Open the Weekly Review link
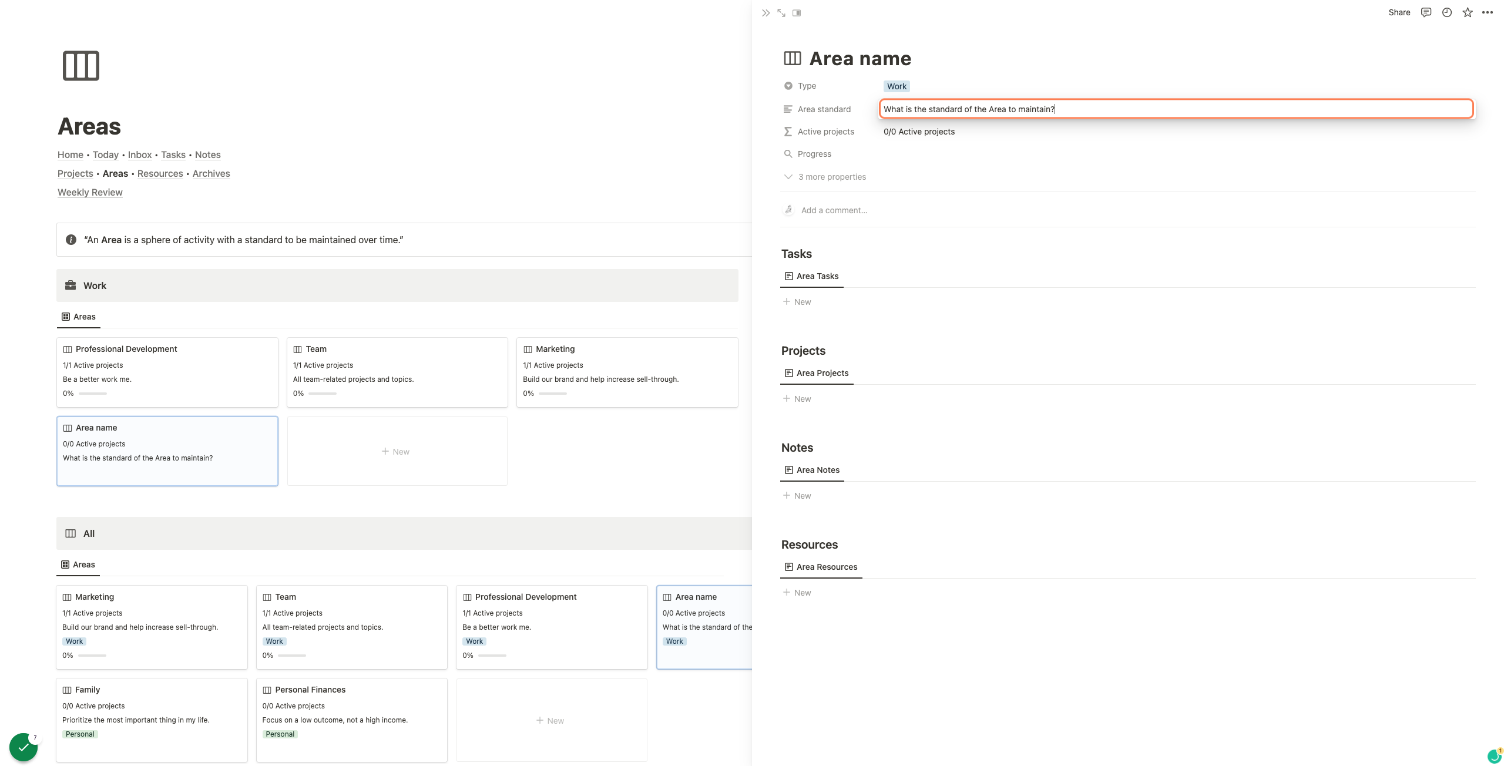Image resolution: width=1504 pixels, height=766 pixels. click(90, 192)
